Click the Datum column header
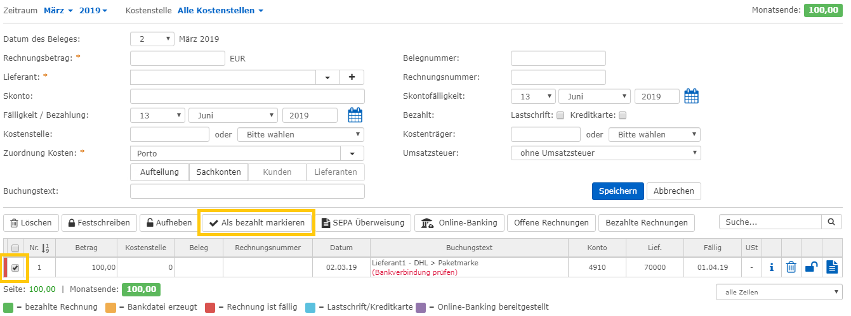 pos(341,248)
